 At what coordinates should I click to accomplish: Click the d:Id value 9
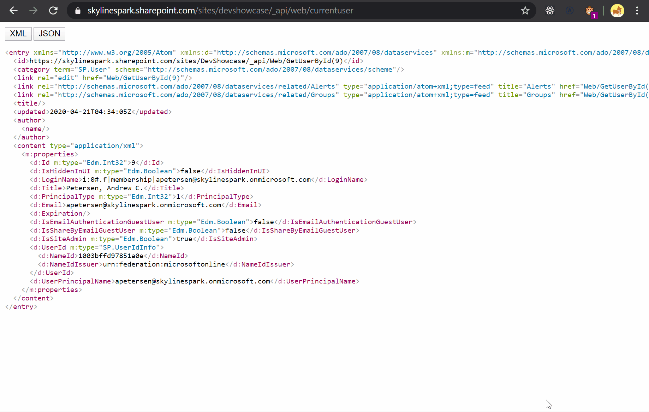pos(133,163)
